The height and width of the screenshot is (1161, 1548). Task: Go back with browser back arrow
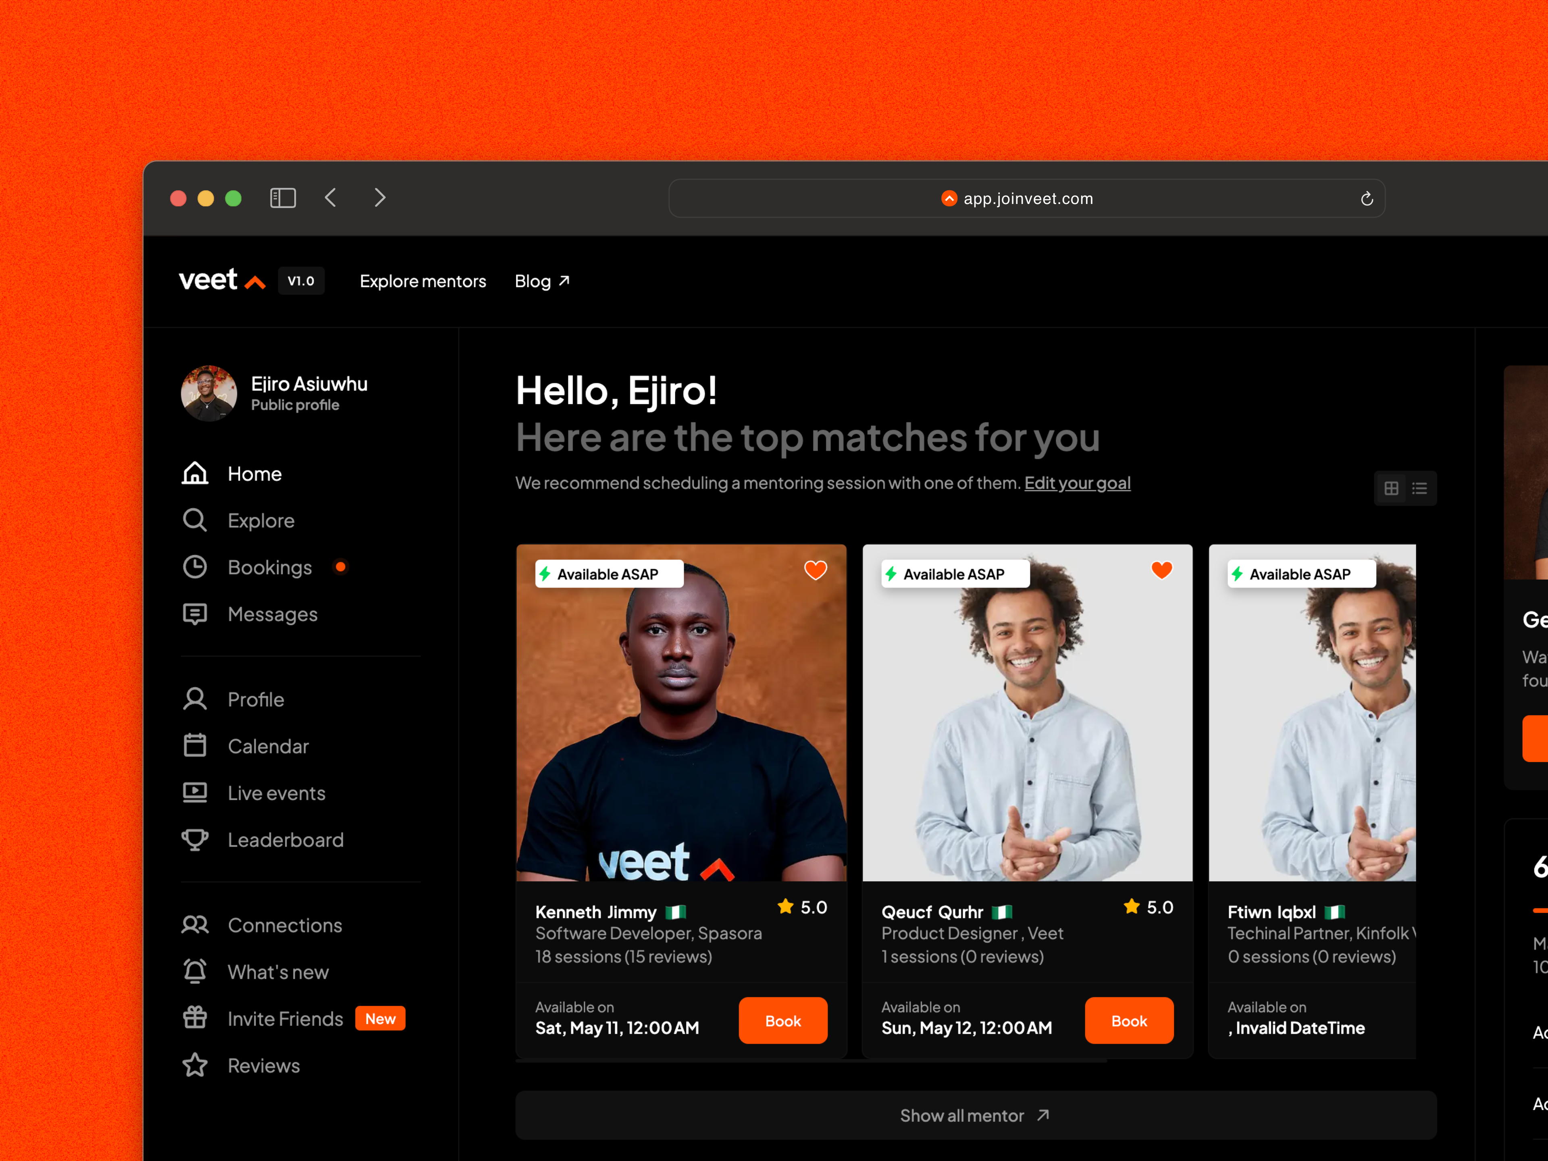click(331, 198)
